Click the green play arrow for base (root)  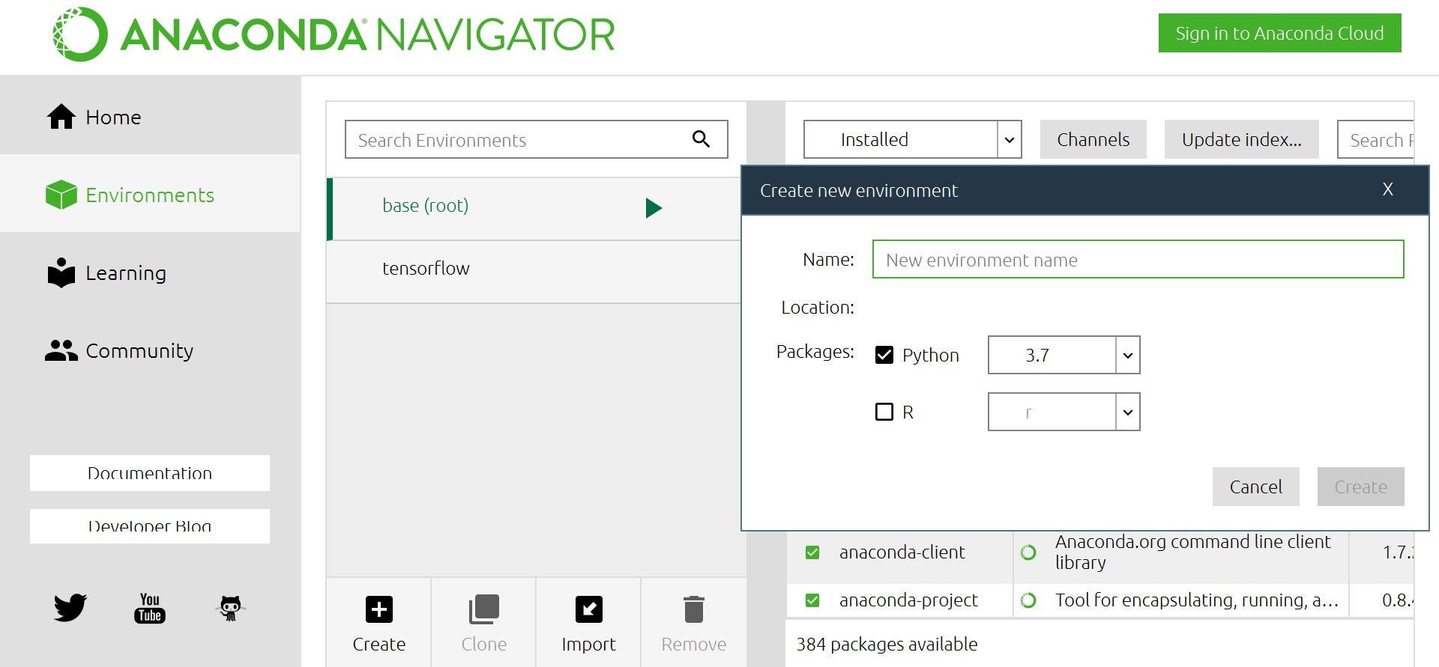654,207
